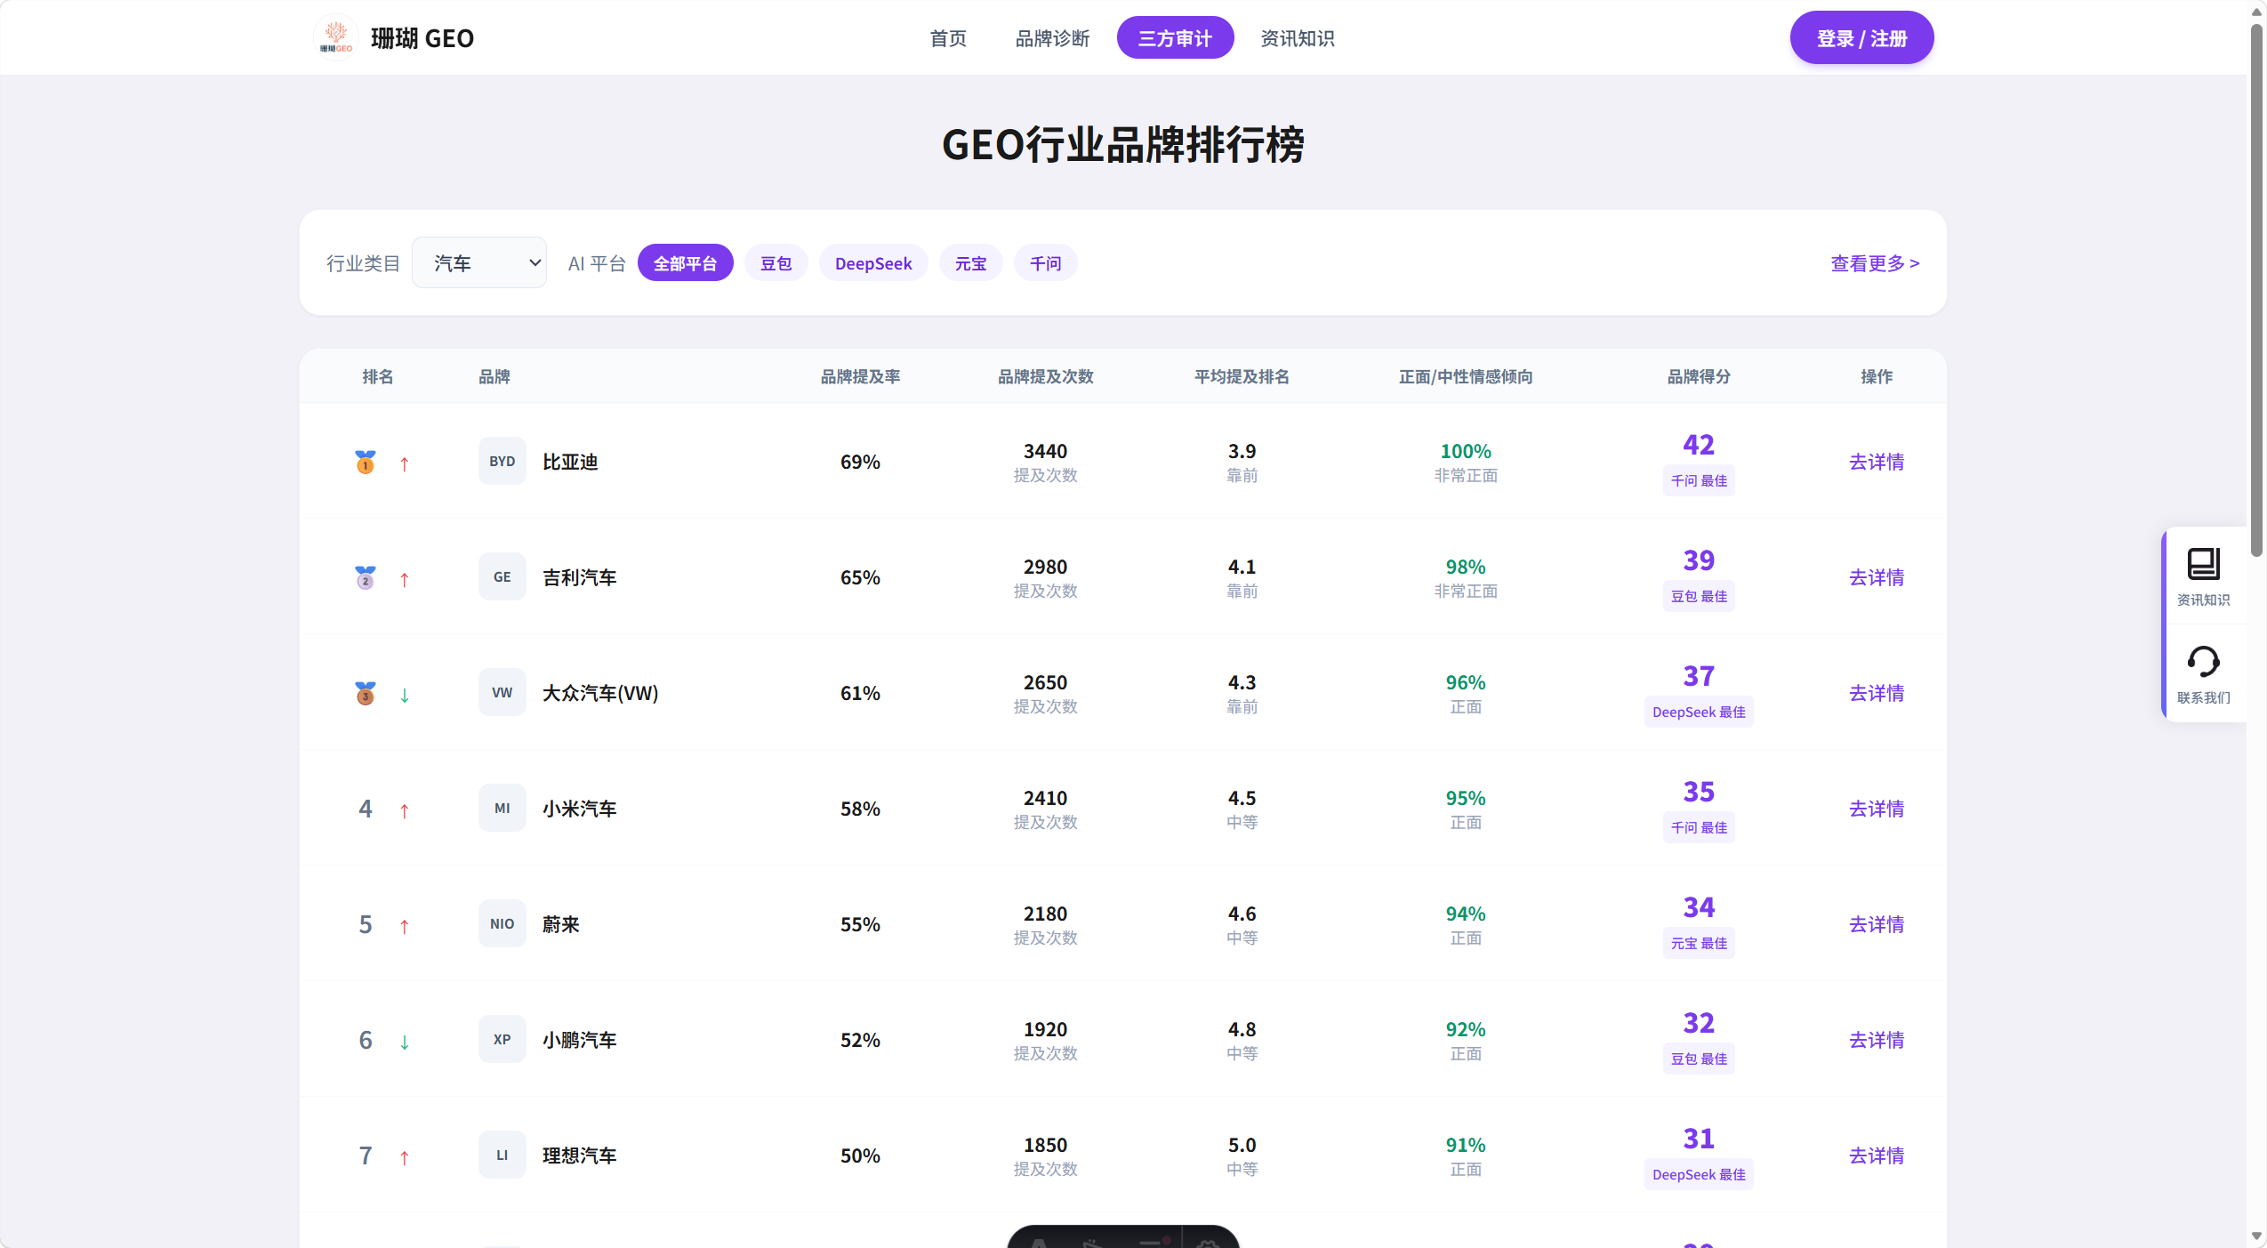Viewport: 2267px width, 1248px height.
Task: Click the DeepSeek 最佳 tag for 大众汽车(VW)
Action: point(1699,712)
